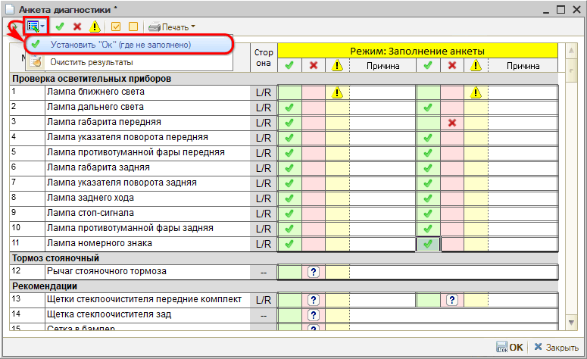Click the empty orange checkbox toolbar icon
This screenshot has height=359, width=587.
tap(133, 27)
